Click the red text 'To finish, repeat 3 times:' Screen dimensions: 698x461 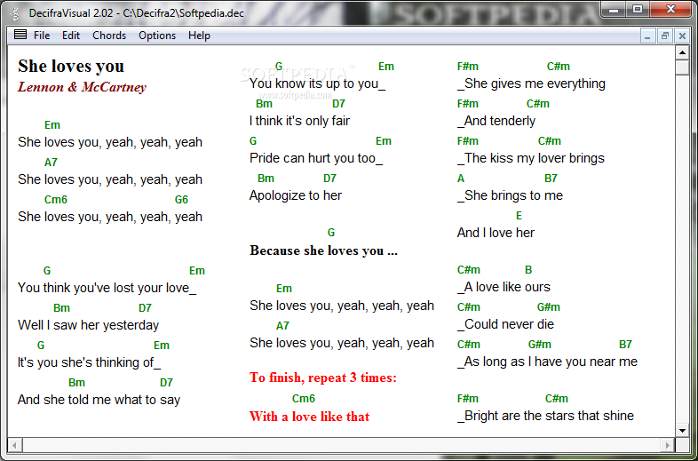click(322, 378)
